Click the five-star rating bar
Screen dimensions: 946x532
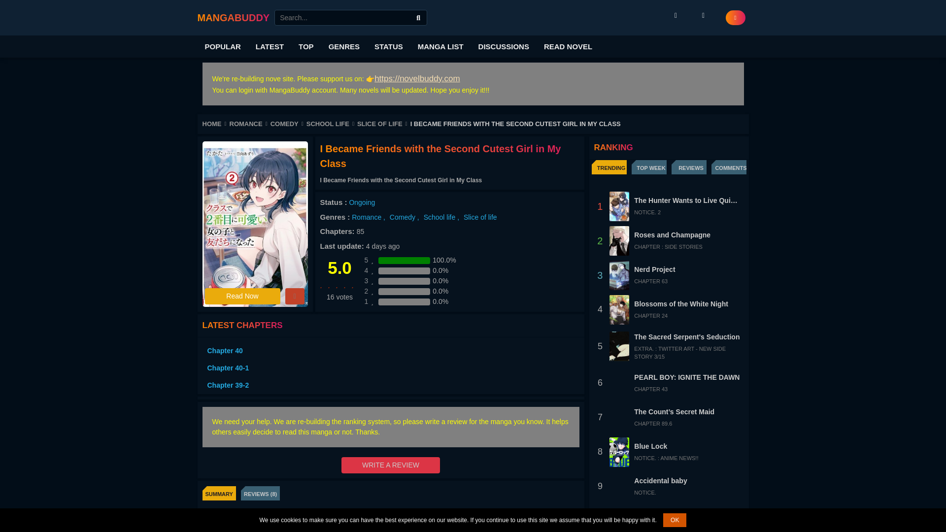point(404,261)
